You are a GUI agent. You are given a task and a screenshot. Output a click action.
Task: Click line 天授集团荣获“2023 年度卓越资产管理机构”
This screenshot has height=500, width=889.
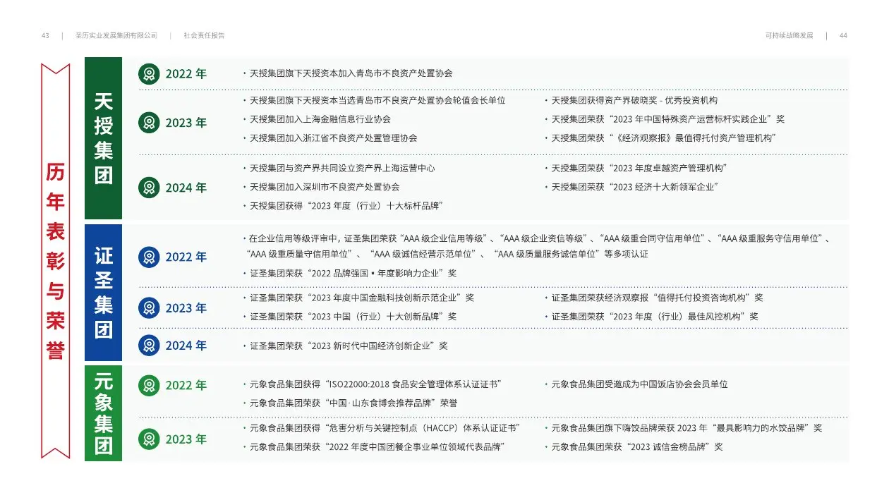(636, 169)
